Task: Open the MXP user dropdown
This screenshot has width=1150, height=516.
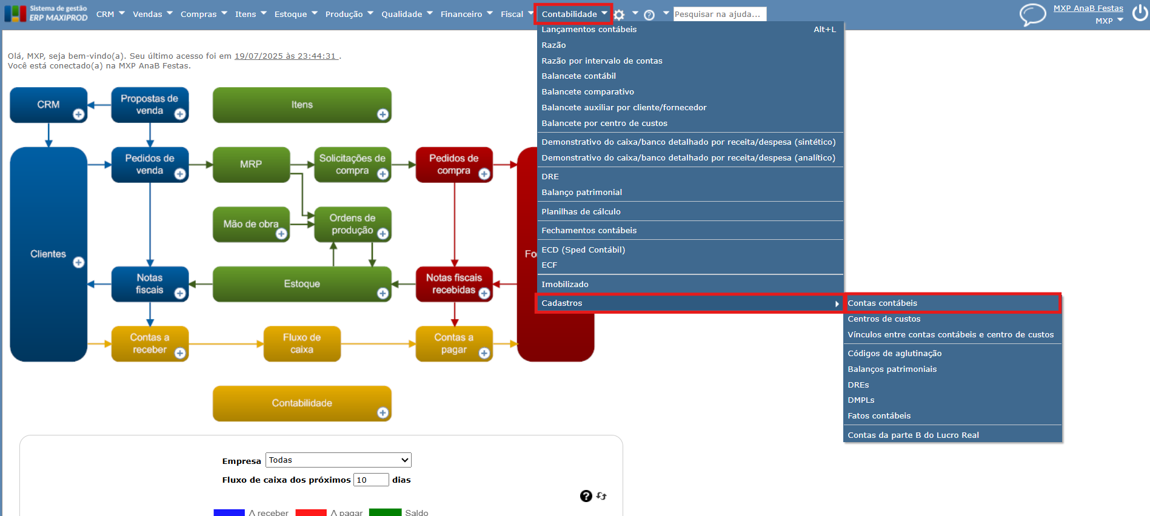Action: coord(1109,21)
